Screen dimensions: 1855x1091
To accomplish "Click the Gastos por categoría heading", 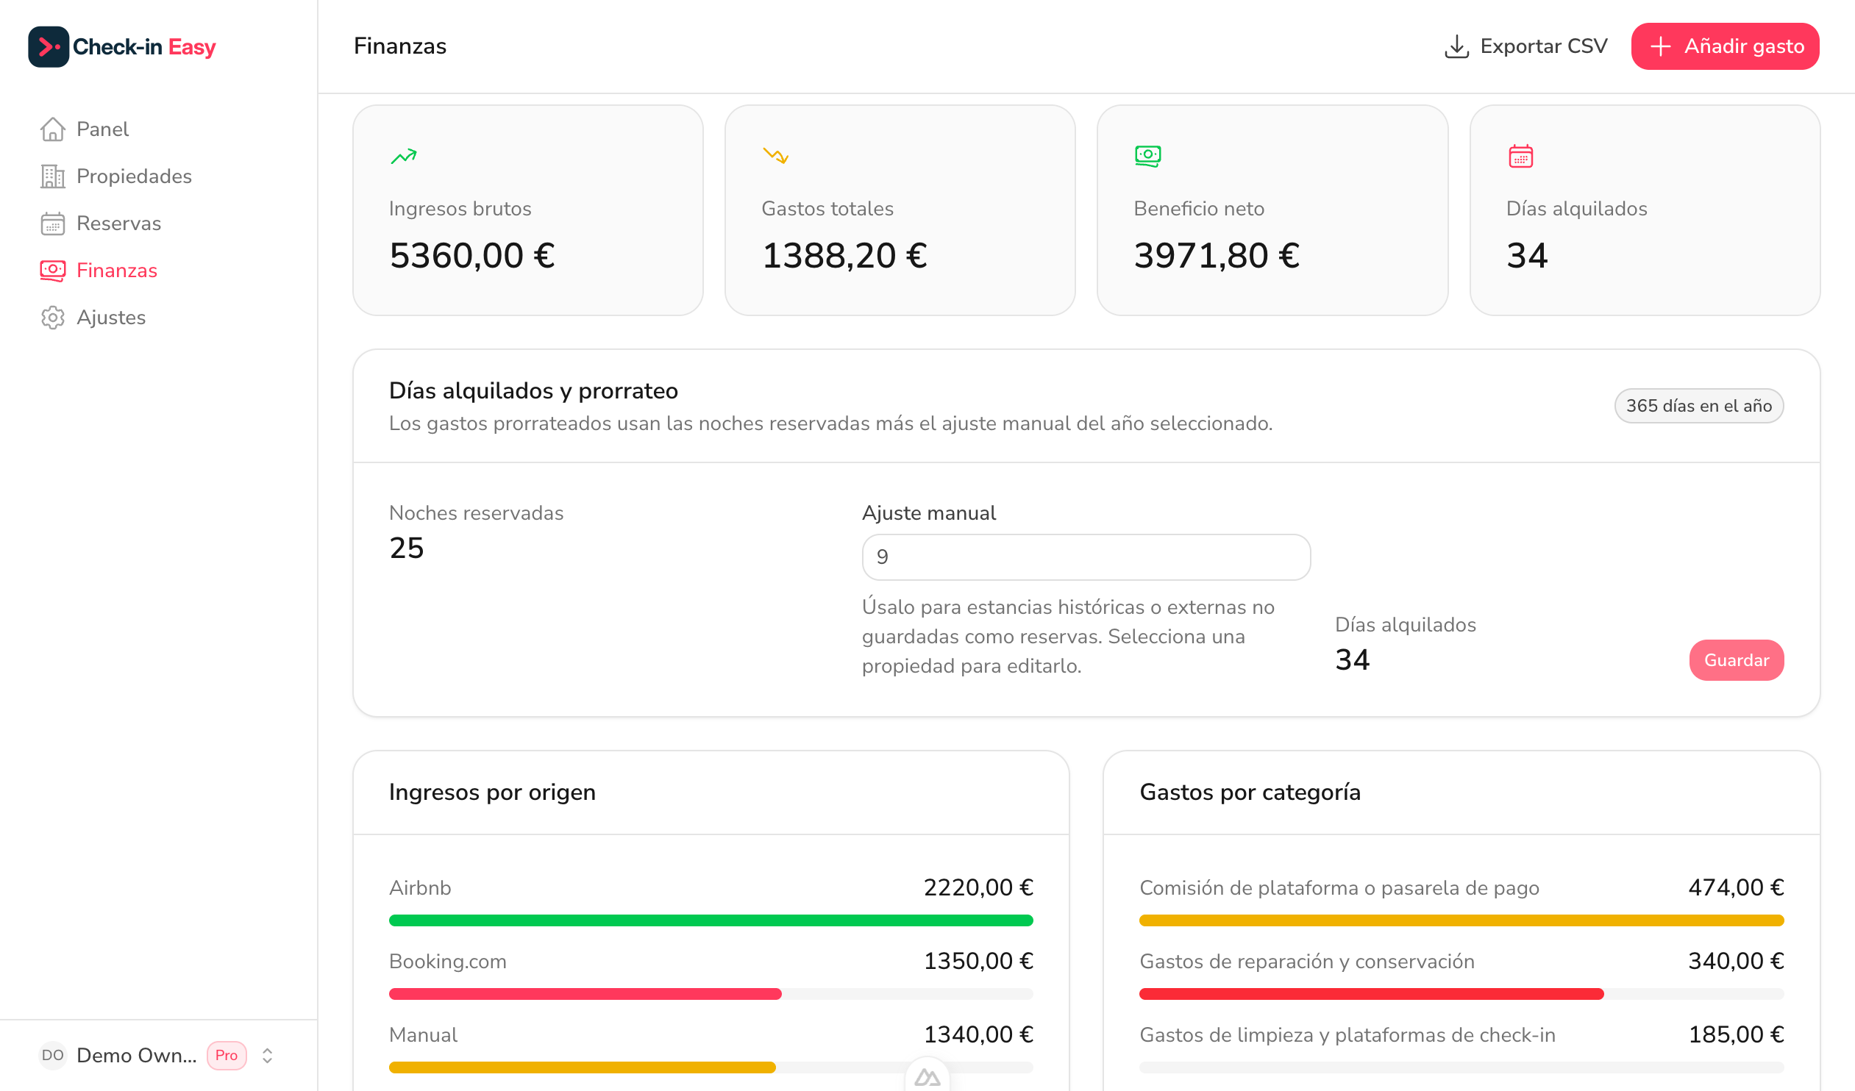I will (1250, 792).
